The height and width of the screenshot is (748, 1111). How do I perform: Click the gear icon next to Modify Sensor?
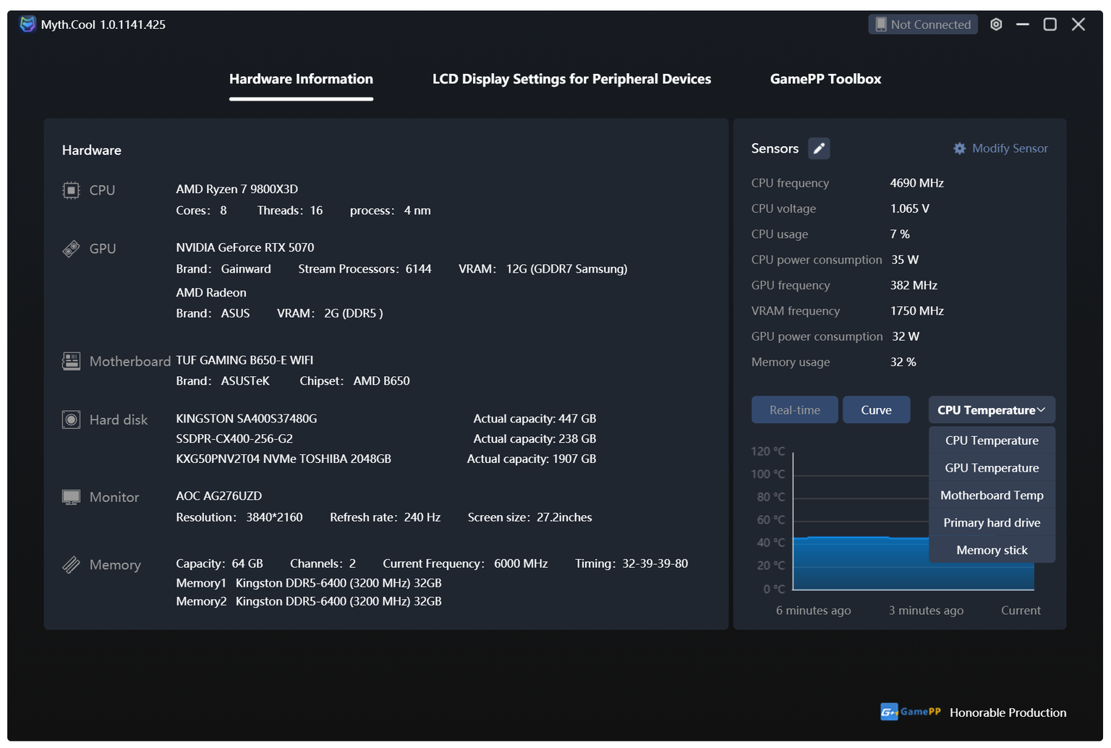click(959, 148)
